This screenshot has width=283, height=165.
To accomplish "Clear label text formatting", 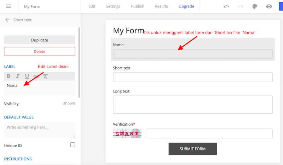I will pyautogui.click(x=46, y=76).
